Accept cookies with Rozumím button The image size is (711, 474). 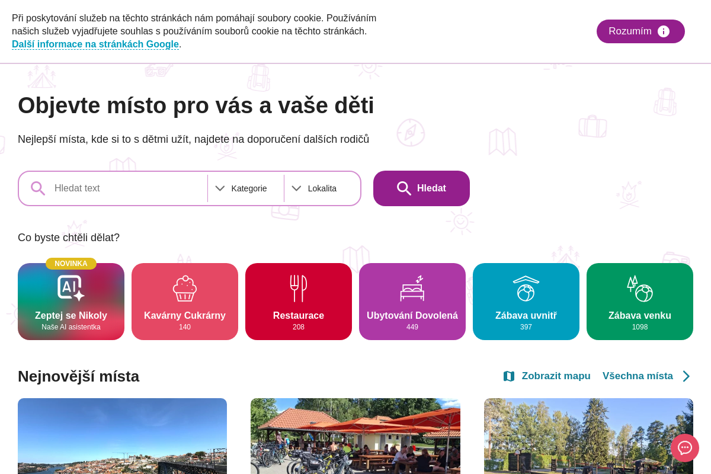(x=640, y=31)
